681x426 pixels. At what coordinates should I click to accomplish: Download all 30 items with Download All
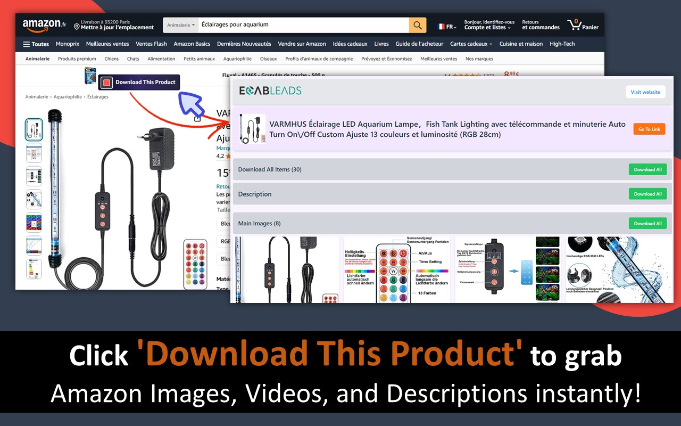tap(647, 169)
